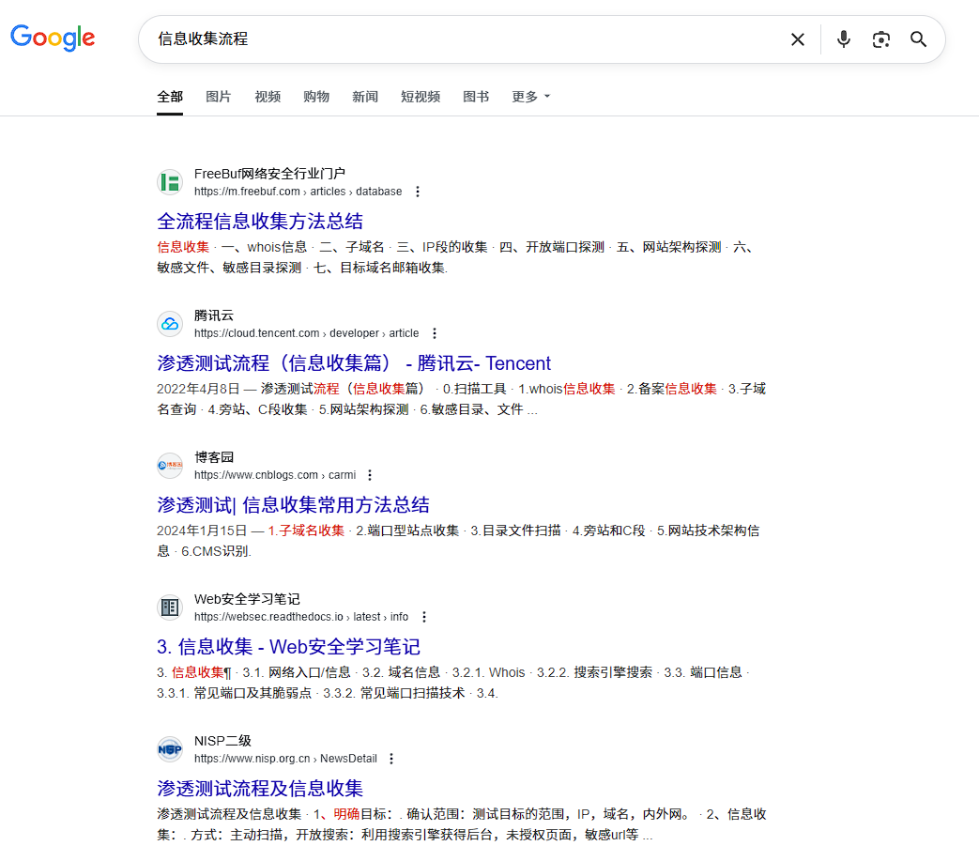Viewport: 979px width, 846px height.
Task: Click FreeBuf网络安全行业门户 site name
Action: (x=269, y=174)
